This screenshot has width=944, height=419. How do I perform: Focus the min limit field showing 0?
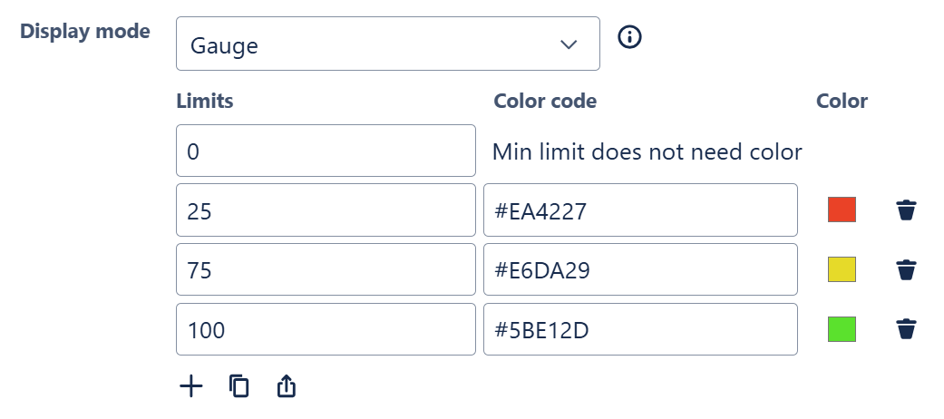click(x=326, y=151)
